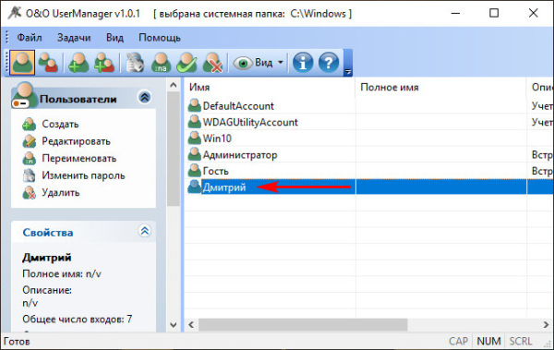Click the Пользователи panel header
The height and width of the screenshot is (350, 554).
[83, 98]
